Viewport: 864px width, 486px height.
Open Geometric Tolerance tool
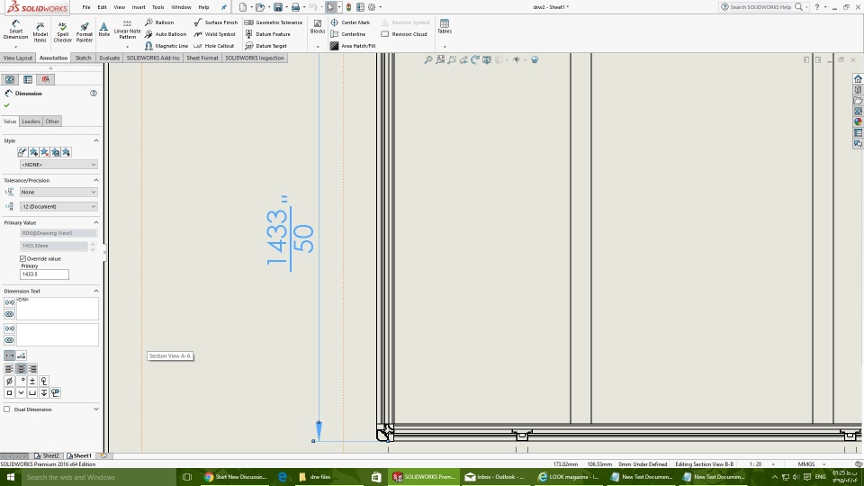[x=274, y=22]
